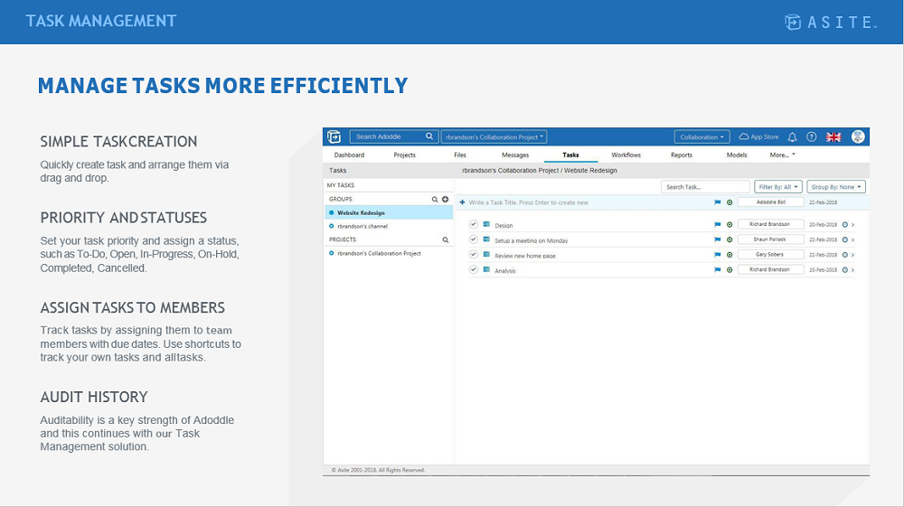Switch to the Projects tab
The image size is (904, 507).
coord(404,155)
